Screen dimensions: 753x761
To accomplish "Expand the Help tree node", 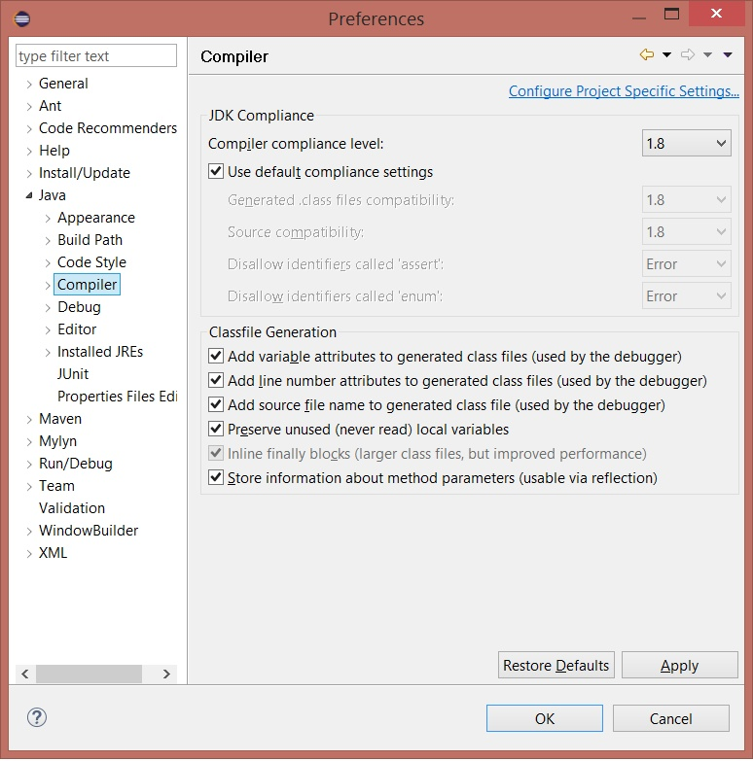I will pos(29,151).
